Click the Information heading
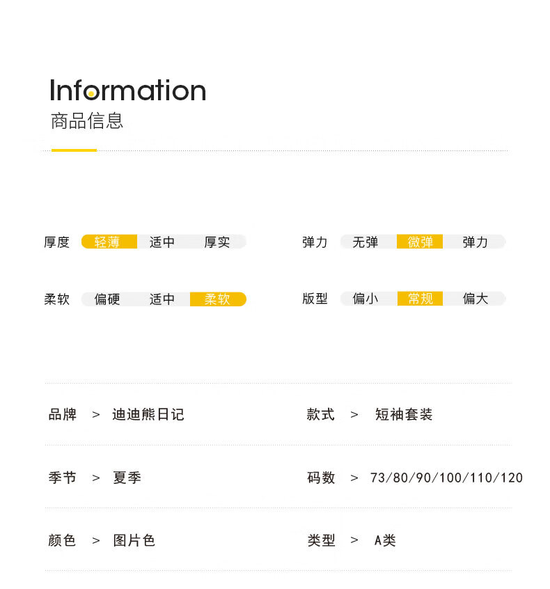The image size is (550, 589). (x=128, y=90)
